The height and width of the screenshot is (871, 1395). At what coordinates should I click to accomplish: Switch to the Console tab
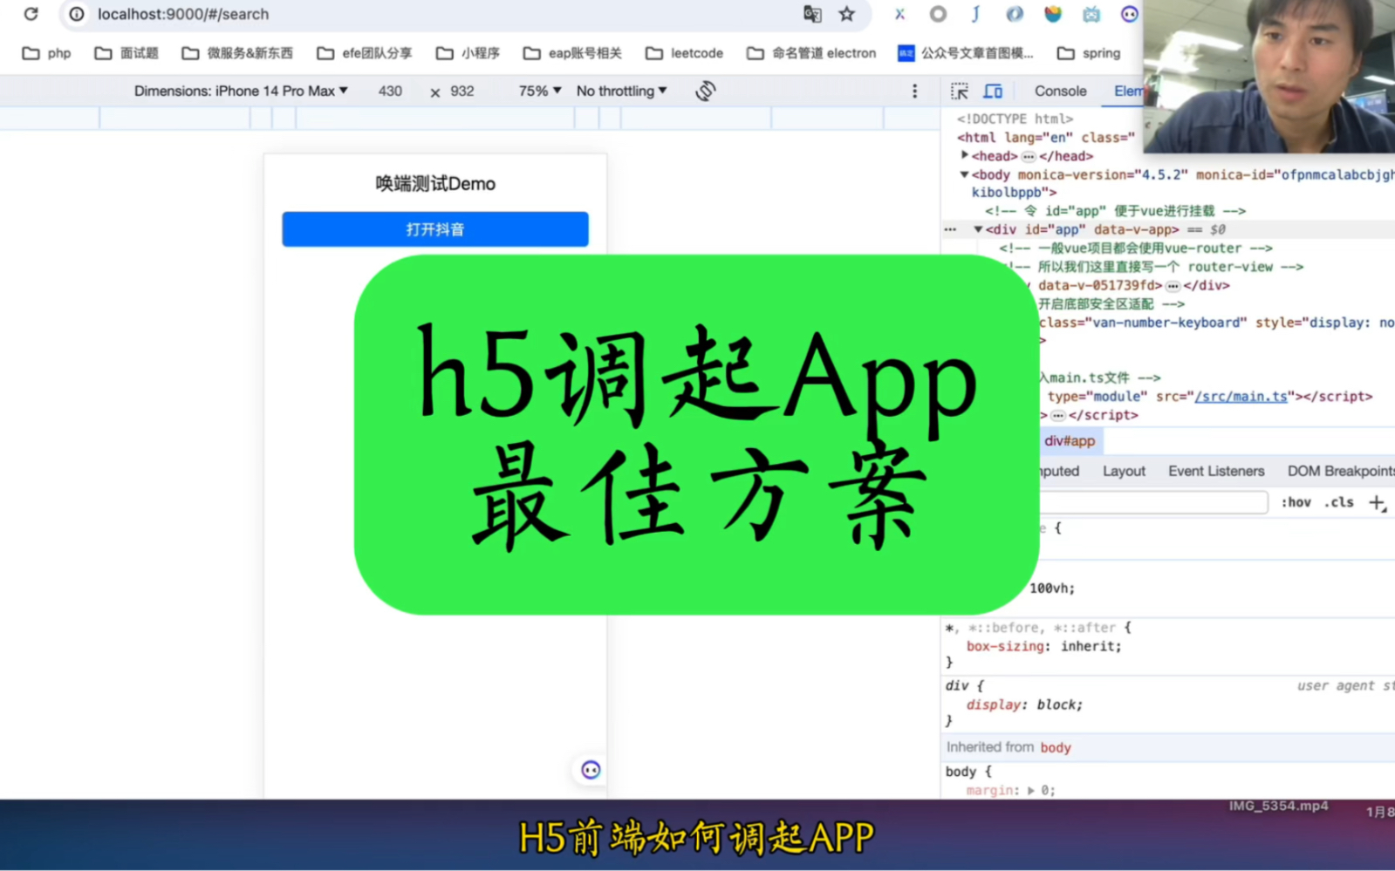[1060, 91]
